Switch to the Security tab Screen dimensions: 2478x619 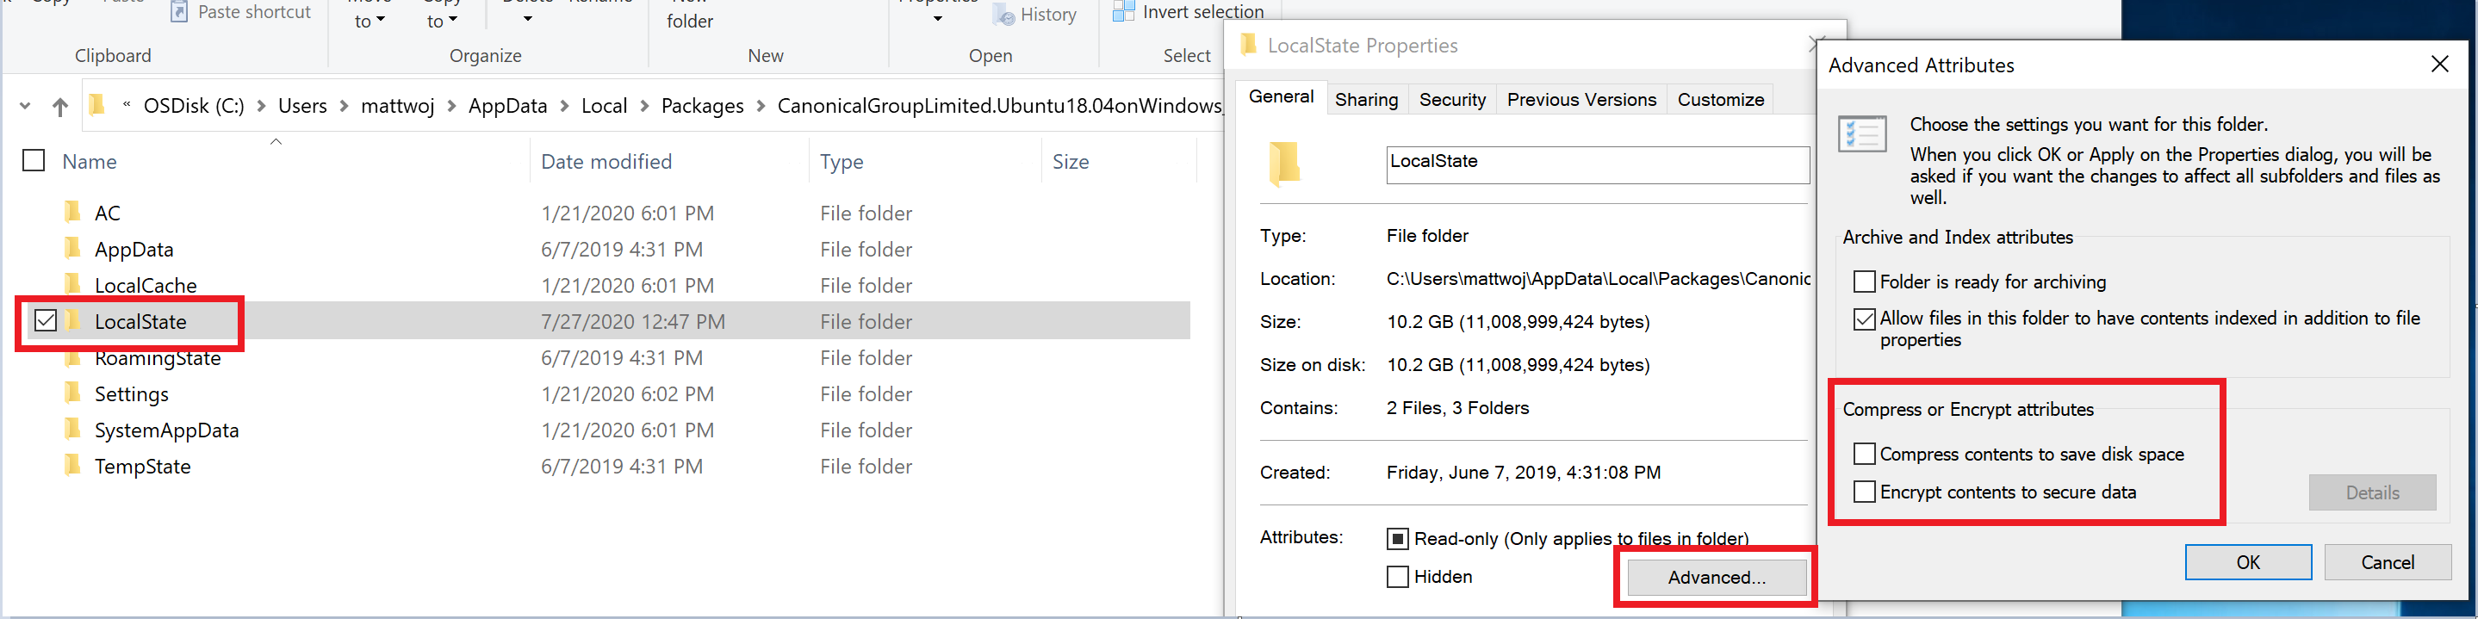(x=1452, y=100)
